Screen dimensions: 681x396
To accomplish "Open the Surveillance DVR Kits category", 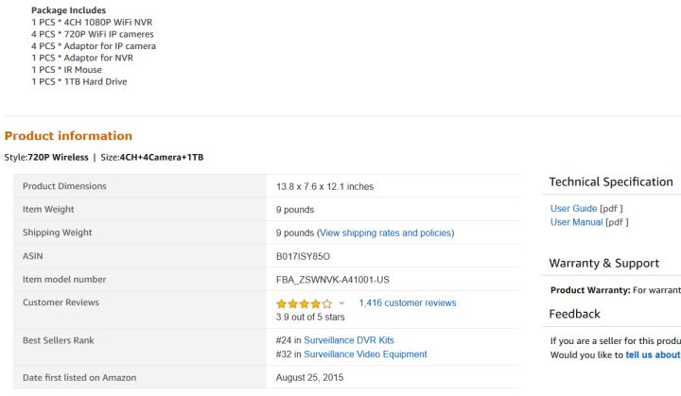I will click(349, 340).
